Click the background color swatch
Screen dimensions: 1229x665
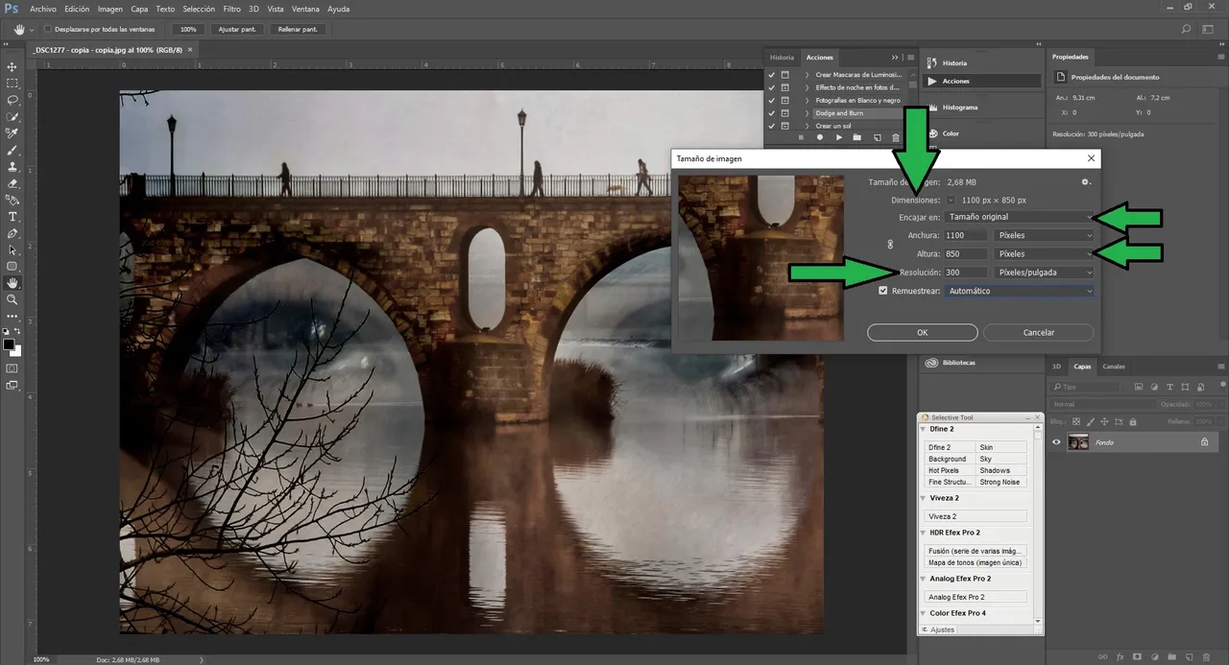[16, 350]
